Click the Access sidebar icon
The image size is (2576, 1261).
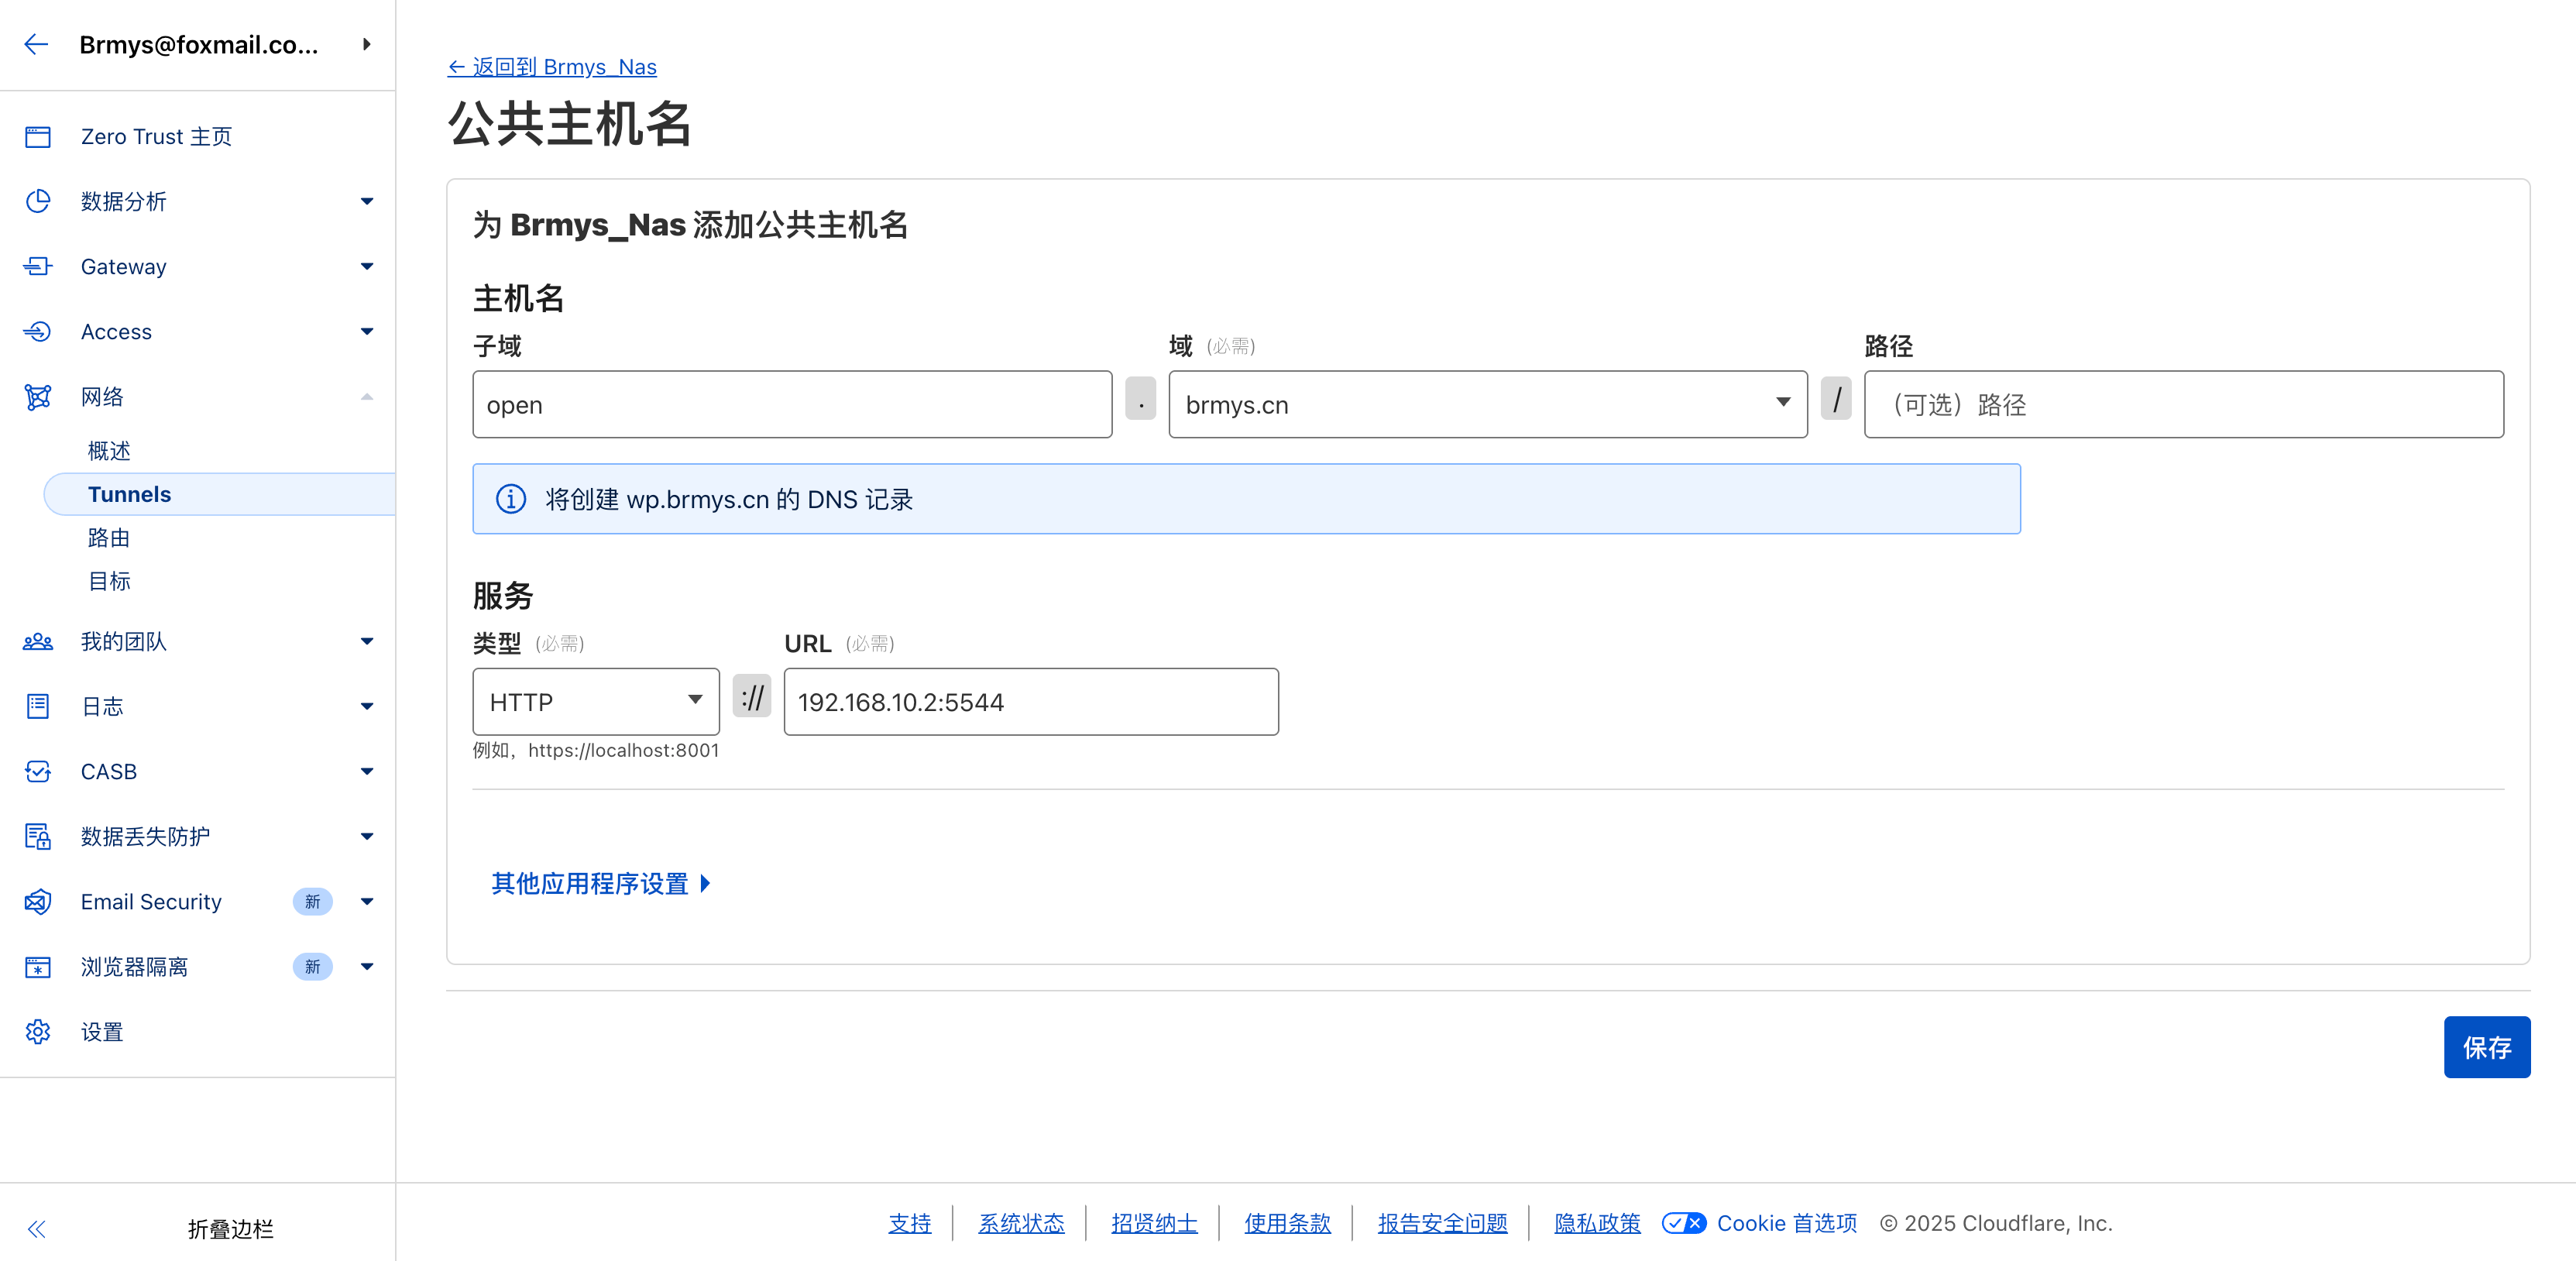coord(38,332)
